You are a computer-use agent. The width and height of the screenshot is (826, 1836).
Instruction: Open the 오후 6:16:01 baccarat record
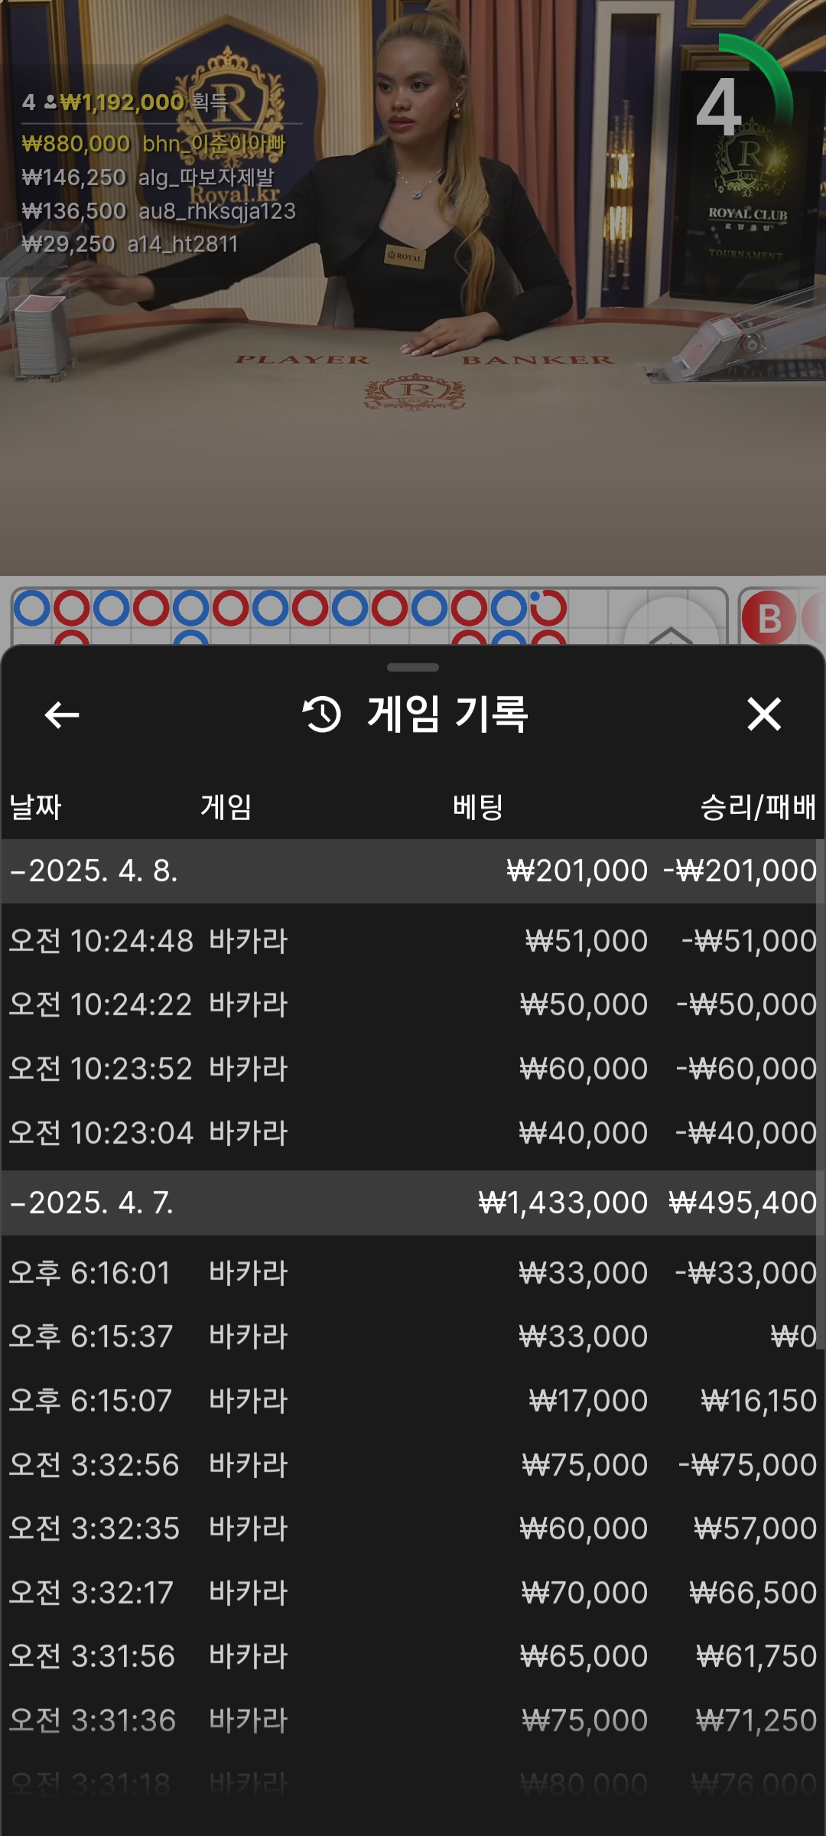pyautogui.click(x=413, y=1273)
